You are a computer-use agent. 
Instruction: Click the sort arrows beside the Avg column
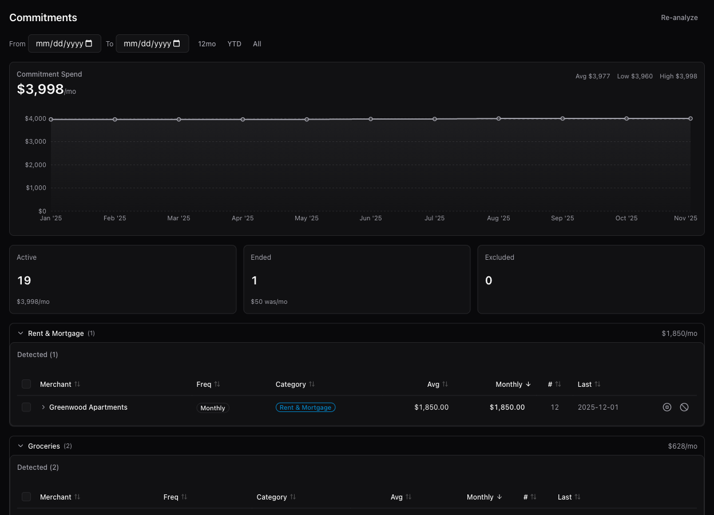coord(445,384)
